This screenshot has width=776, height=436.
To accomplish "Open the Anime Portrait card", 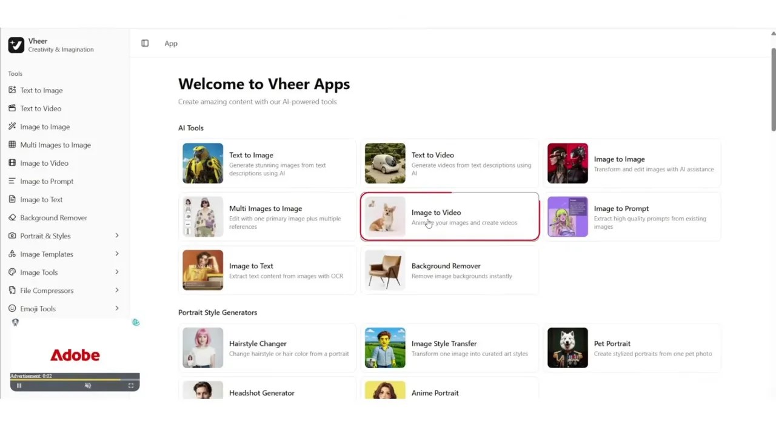I will coord(450,388).
